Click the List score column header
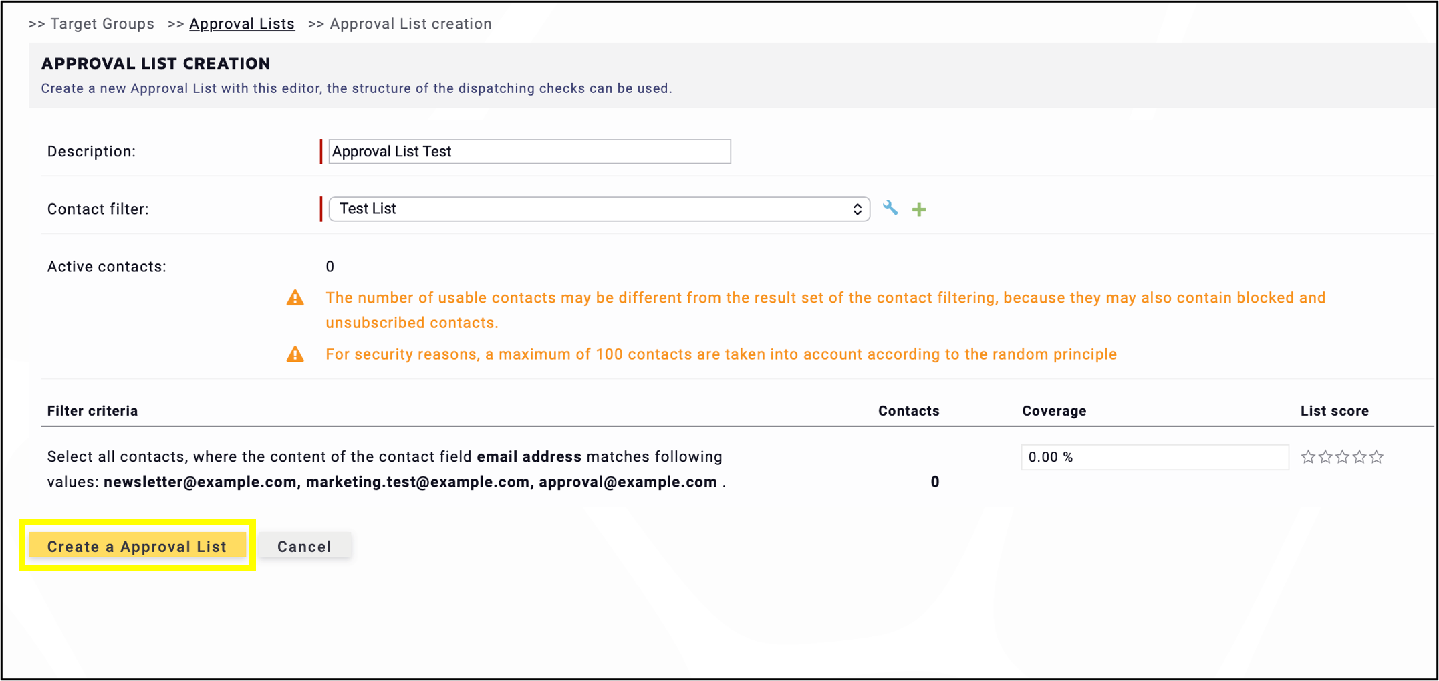This screenshot has height=681, width=1439. click(x=1334, y=411)
